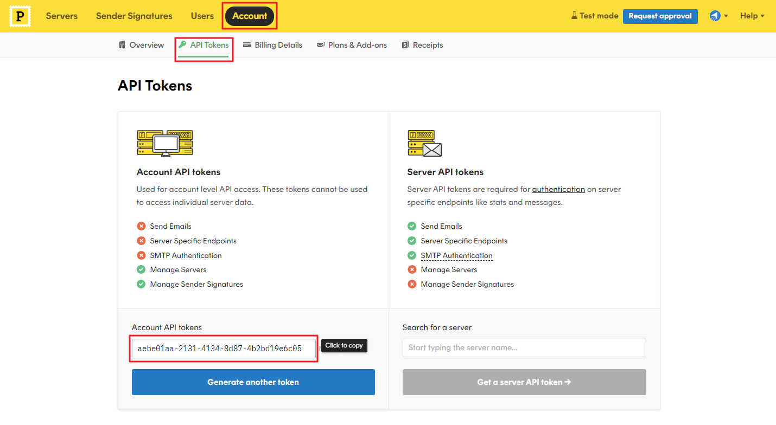Click the Account column Server Specific Endpoints cross icon
776x425 pixels.
pyautogui.click(x=141, y=241)
